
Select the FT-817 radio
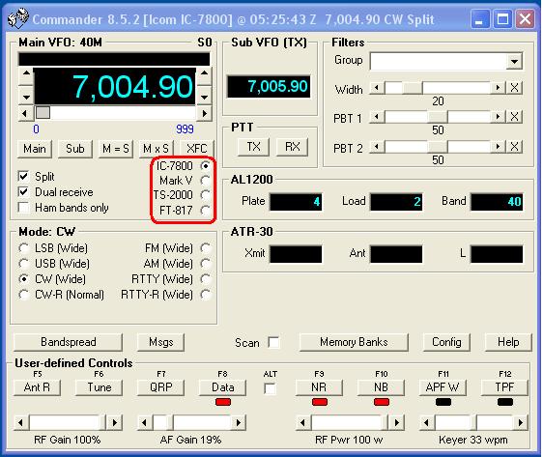click(206, 211)
